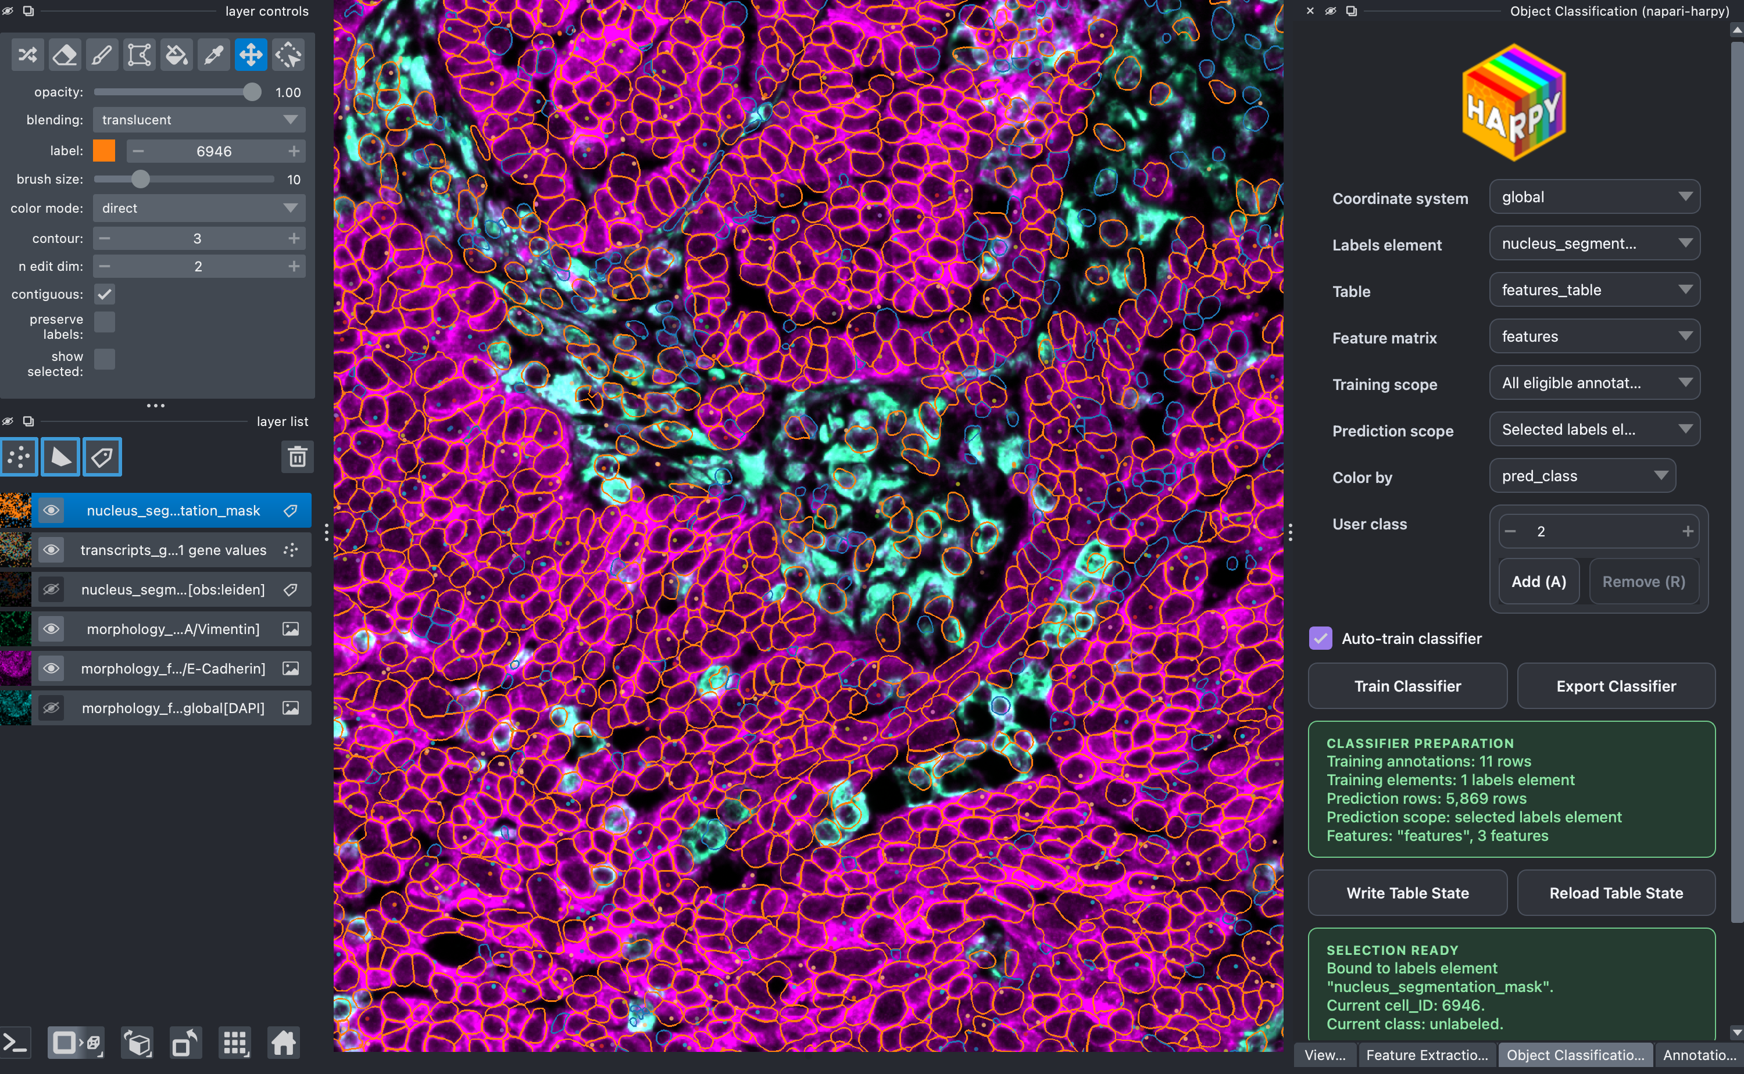Hide the nucleus_seg...tation_mask layer
The image size is (1744, 1074).
click(51, 511)
